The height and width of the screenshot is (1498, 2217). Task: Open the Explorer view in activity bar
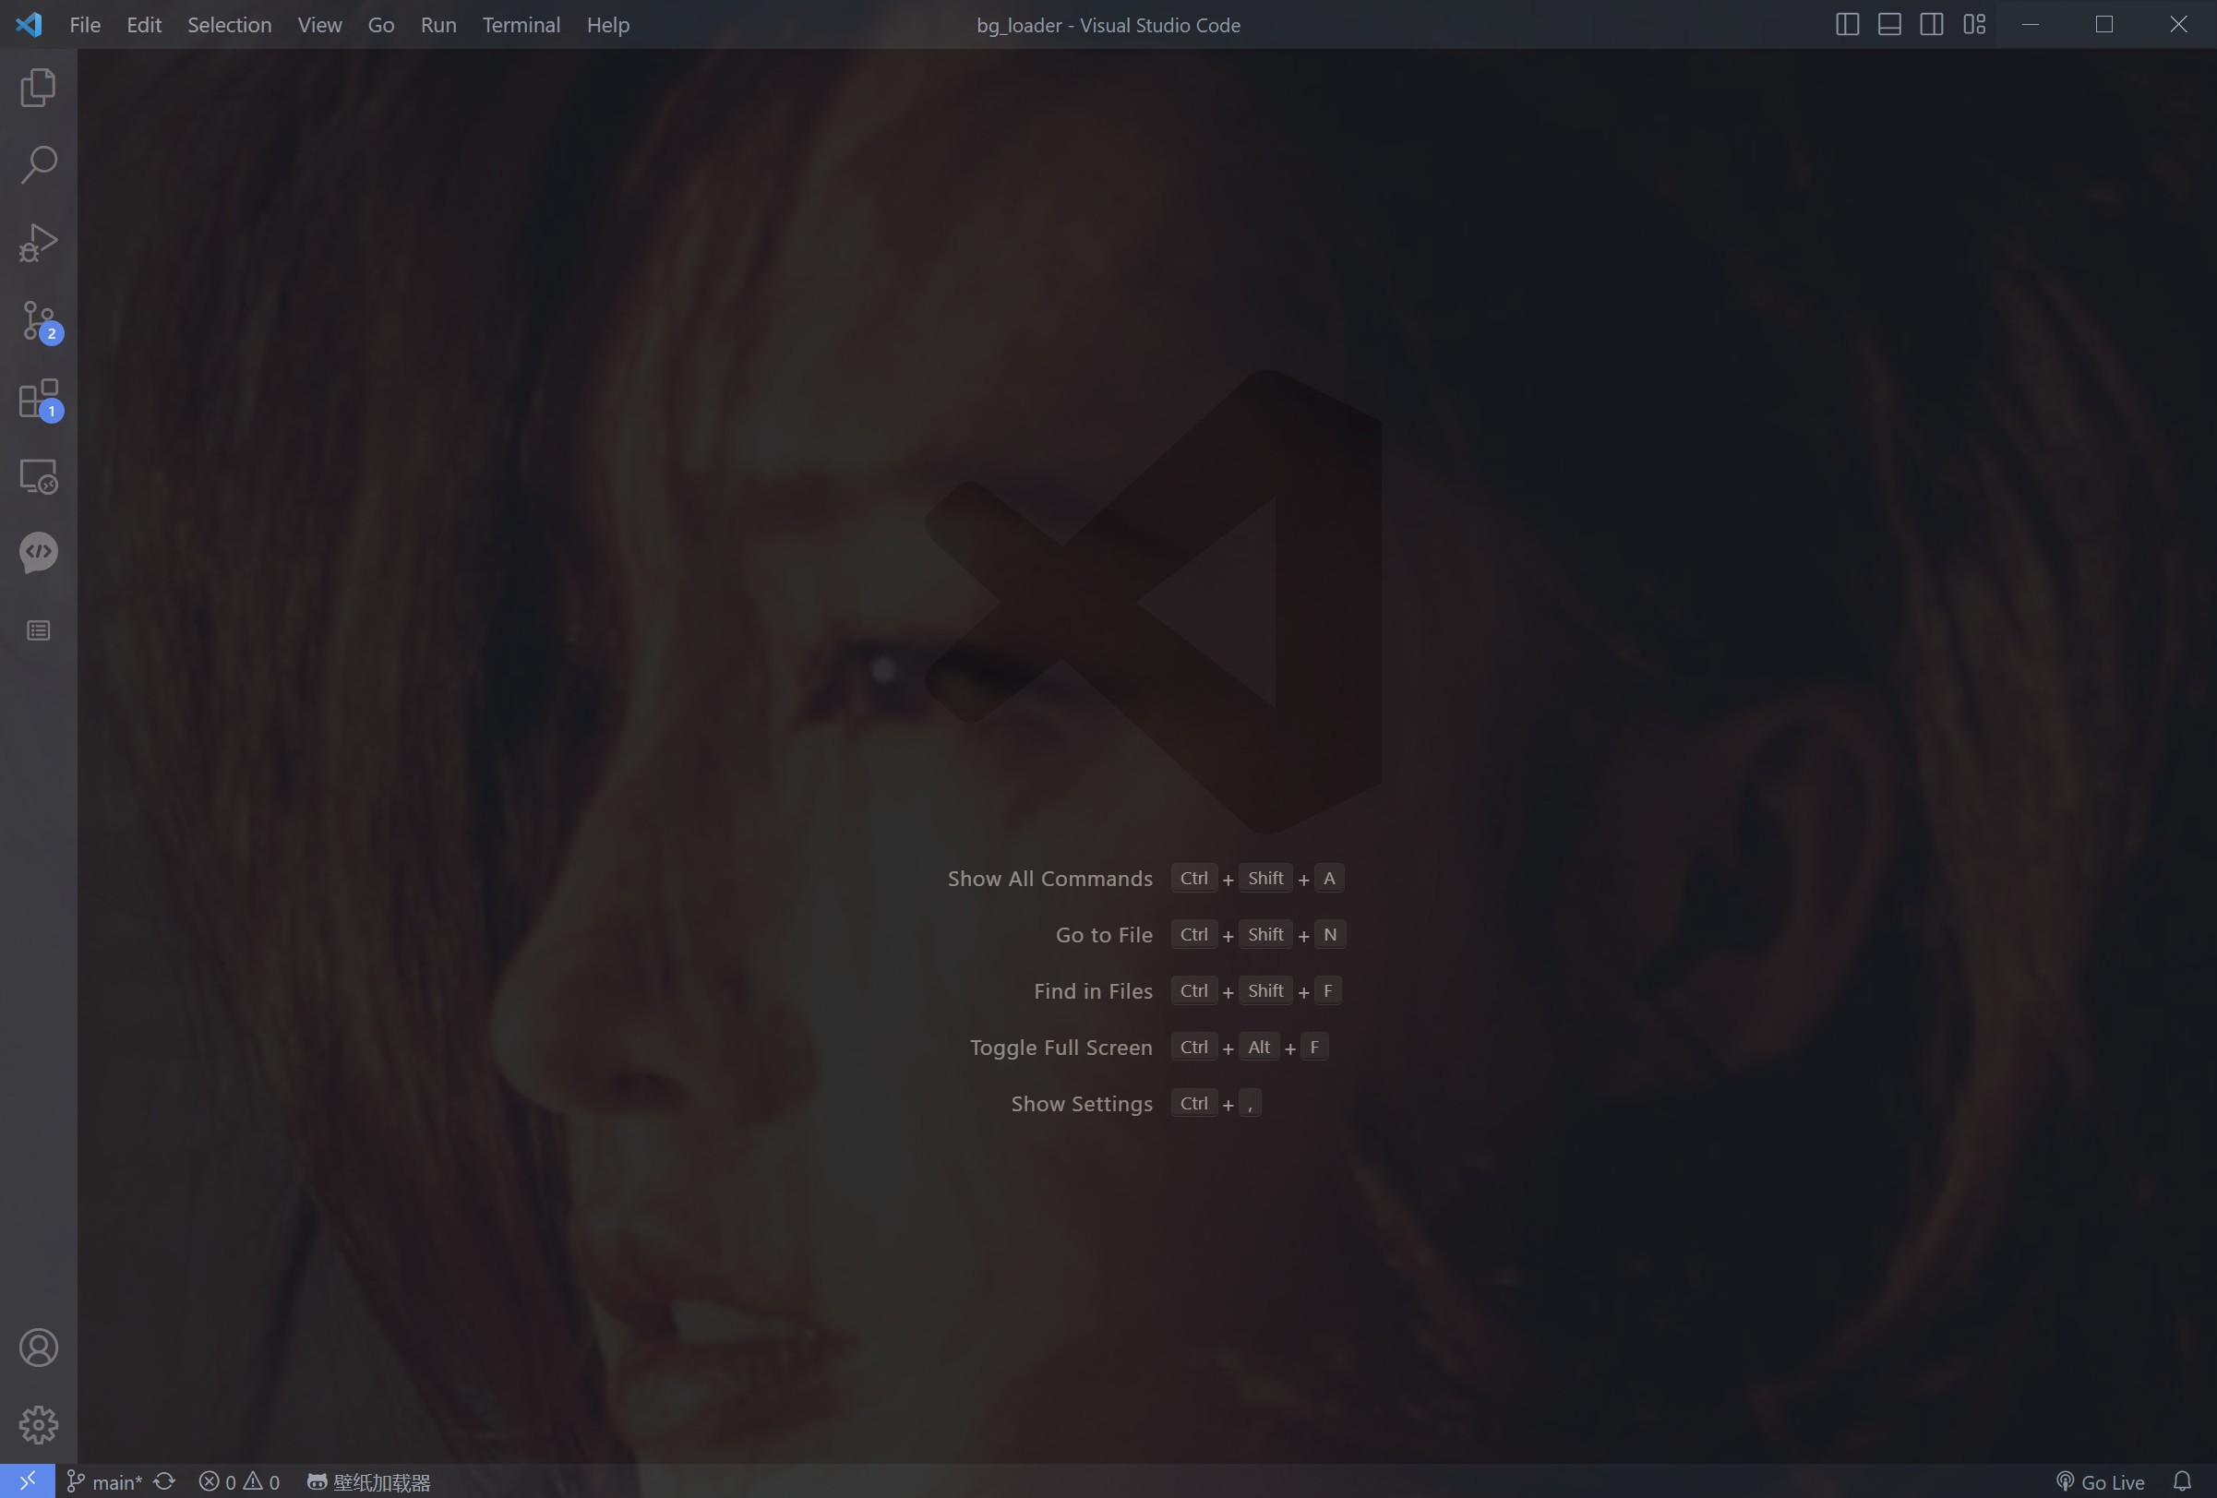38,88
